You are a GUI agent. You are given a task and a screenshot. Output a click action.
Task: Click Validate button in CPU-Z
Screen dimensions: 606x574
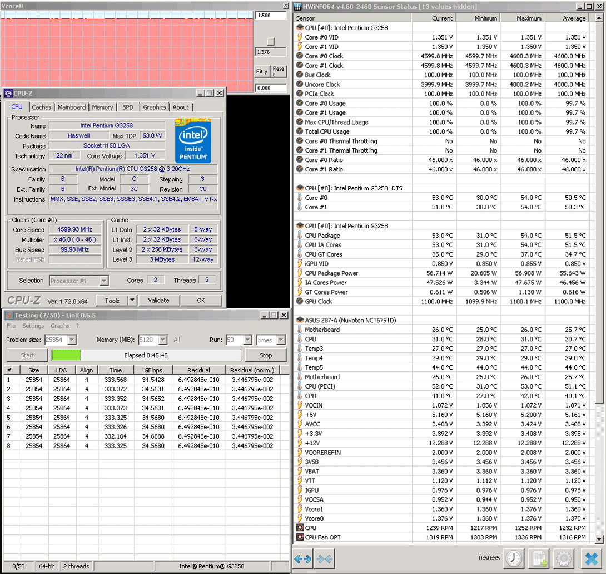159,300
